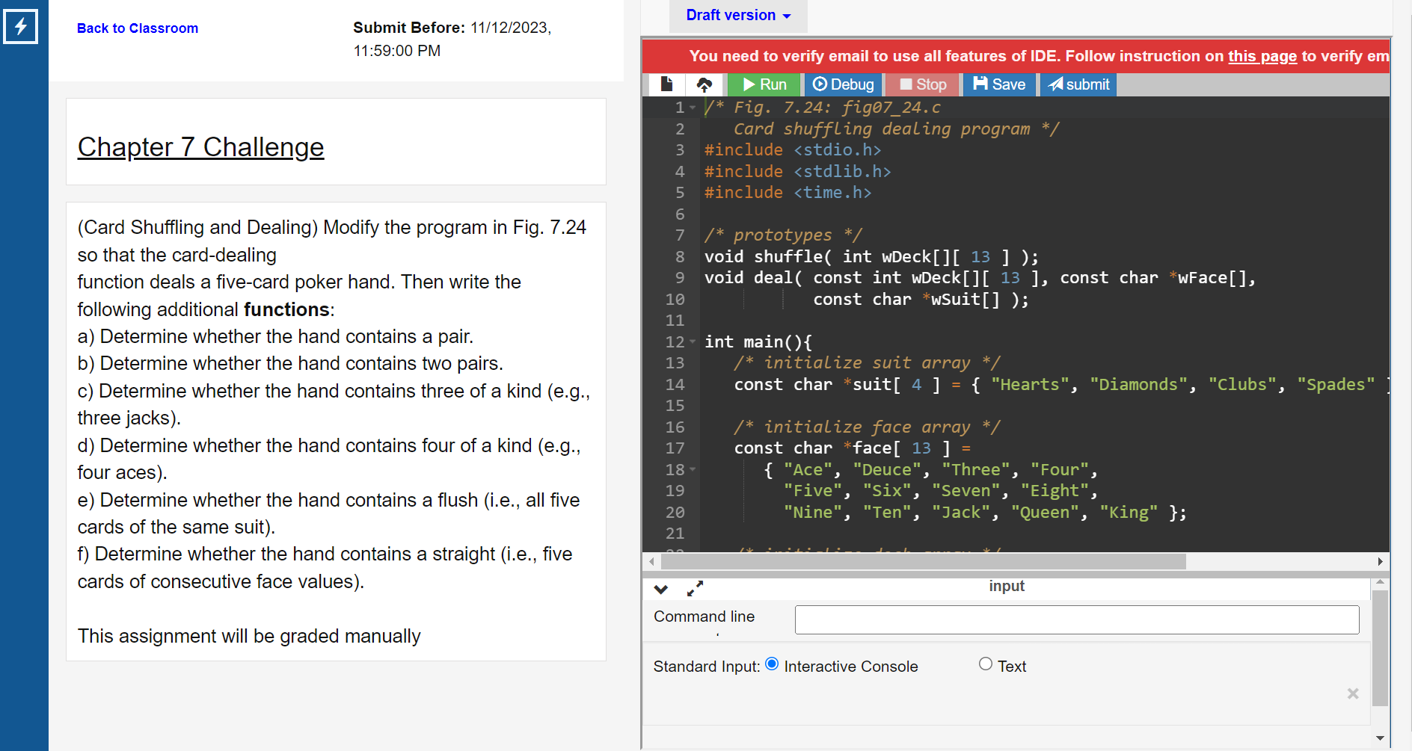Screen dimensions: 1412x751
Task: Fold the face array block at line 18
Action: [693, 470]
